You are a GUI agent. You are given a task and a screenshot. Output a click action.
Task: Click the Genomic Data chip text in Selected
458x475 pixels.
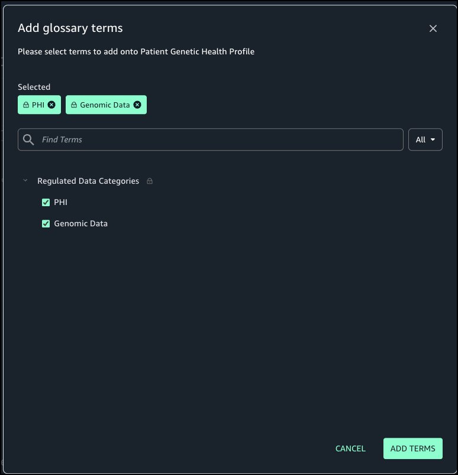click(x=105, y=105)
